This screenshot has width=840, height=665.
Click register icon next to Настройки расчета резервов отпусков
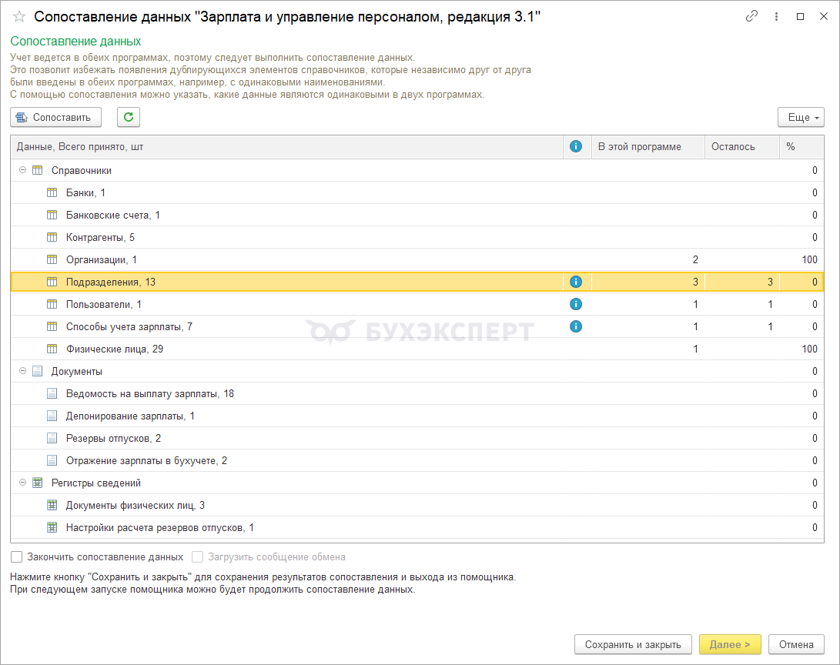point(52,527)
